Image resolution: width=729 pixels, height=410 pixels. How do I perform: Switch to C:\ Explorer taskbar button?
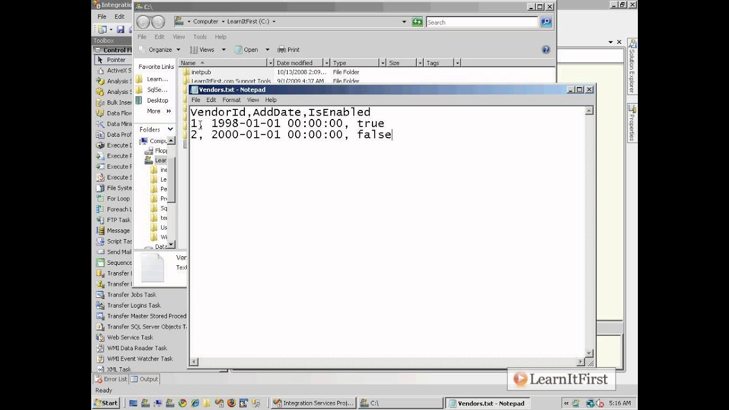[400, 403]
